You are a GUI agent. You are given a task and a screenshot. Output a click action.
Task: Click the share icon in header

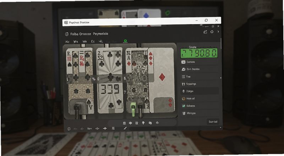tap(205, 32)
